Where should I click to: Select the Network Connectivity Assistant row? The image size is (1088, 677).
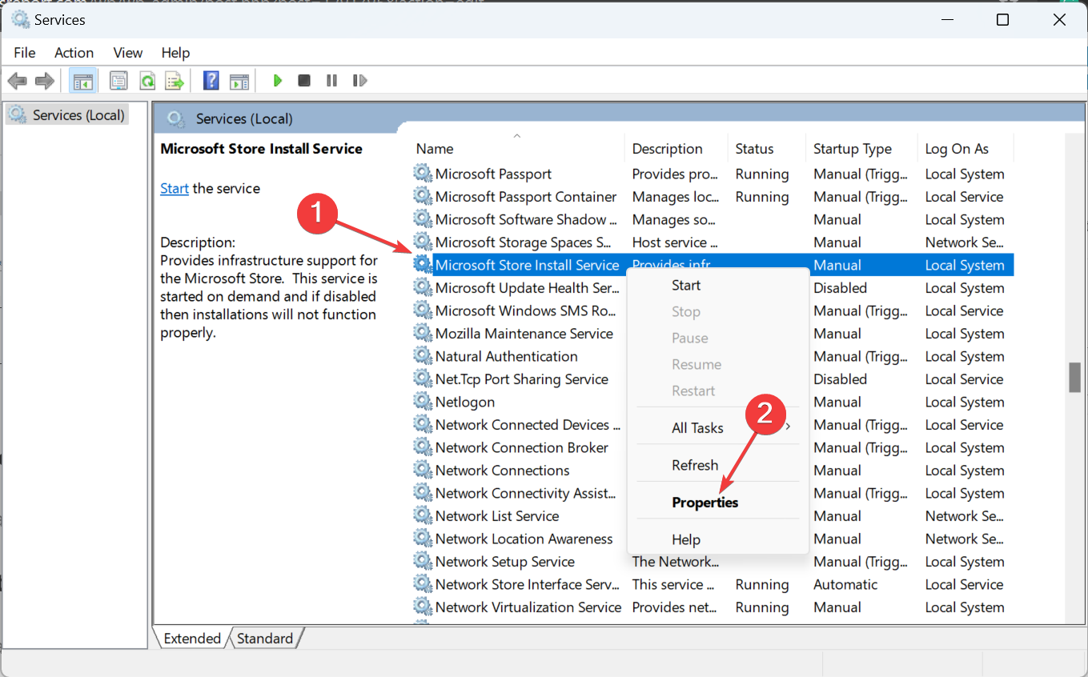point(713,493)
